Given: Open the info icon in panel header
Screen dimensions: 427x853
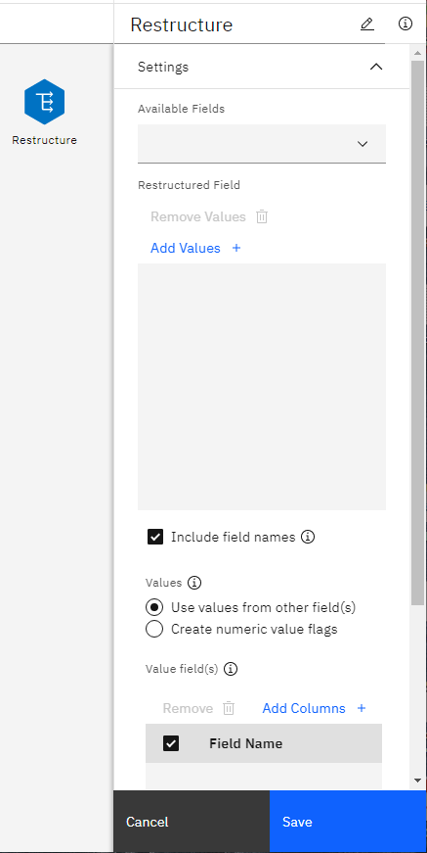Looking at the screenshot, I should (406, 24).
